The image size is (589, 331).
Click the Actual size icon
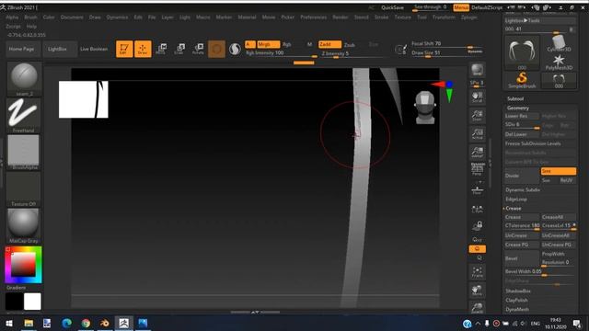pos(477,134)
